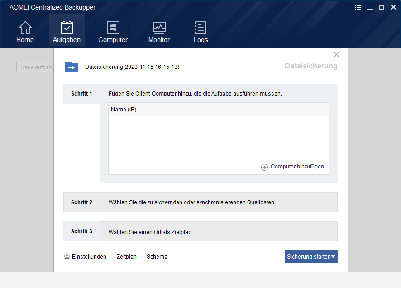Edit the task name Dateisicherung(2023-11-15 16-15-13)

[x=132, y=67]
